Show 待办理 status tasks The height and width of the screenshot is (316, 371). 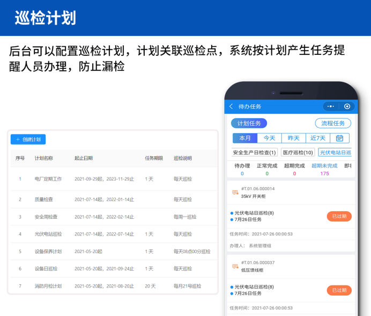tap(242, 170)
